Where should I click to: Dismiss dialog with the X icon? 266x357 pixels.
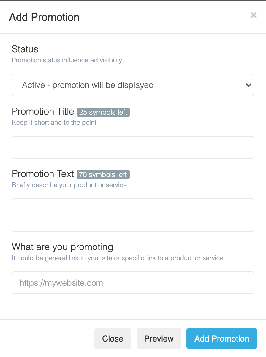(x=253, y=15)
